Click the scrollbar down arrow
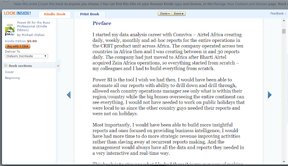Screen dimensions: 288x166 click(x=284, y=161)
